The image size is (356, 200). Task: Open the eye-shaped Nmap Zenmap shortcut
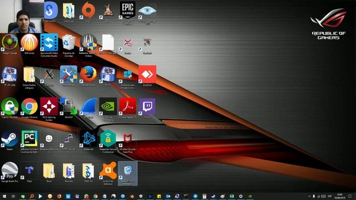tap(147, 11)
